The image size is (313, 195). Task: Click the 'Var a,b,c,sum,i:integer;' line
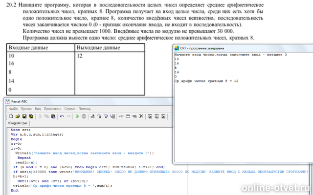tap(37, 135)
